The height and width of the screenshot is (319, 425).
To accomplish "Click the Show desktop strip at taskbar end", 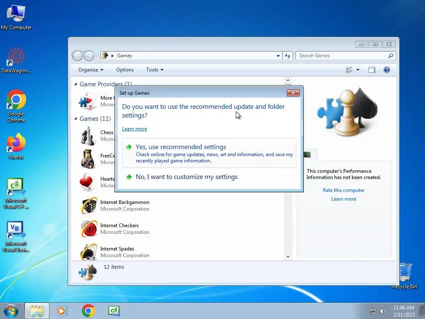I will point(422,311).
